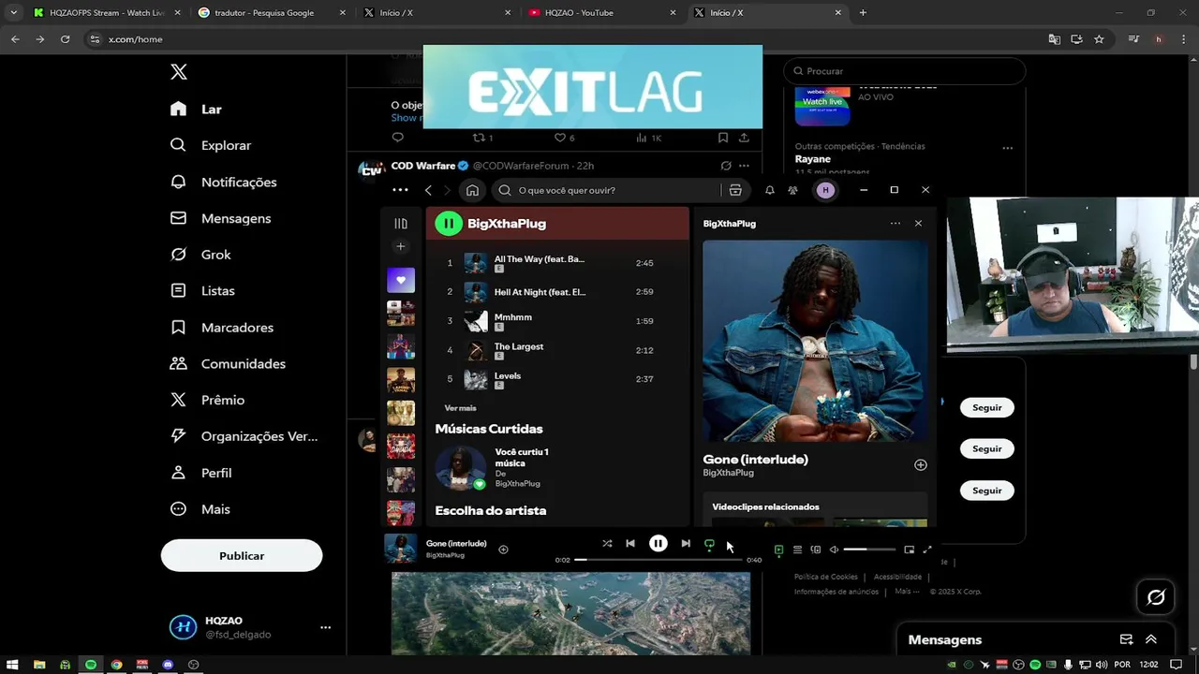Screen dimensions: 1199x674
Task: Open Spotify miniplayer icon
Action: coord(909,549)
